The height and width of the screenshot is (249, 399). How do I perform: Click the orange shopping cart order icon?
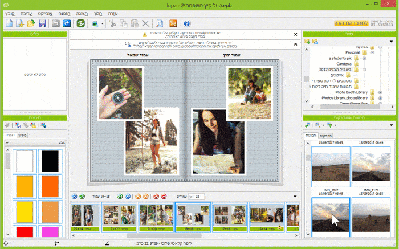point(173,23)
